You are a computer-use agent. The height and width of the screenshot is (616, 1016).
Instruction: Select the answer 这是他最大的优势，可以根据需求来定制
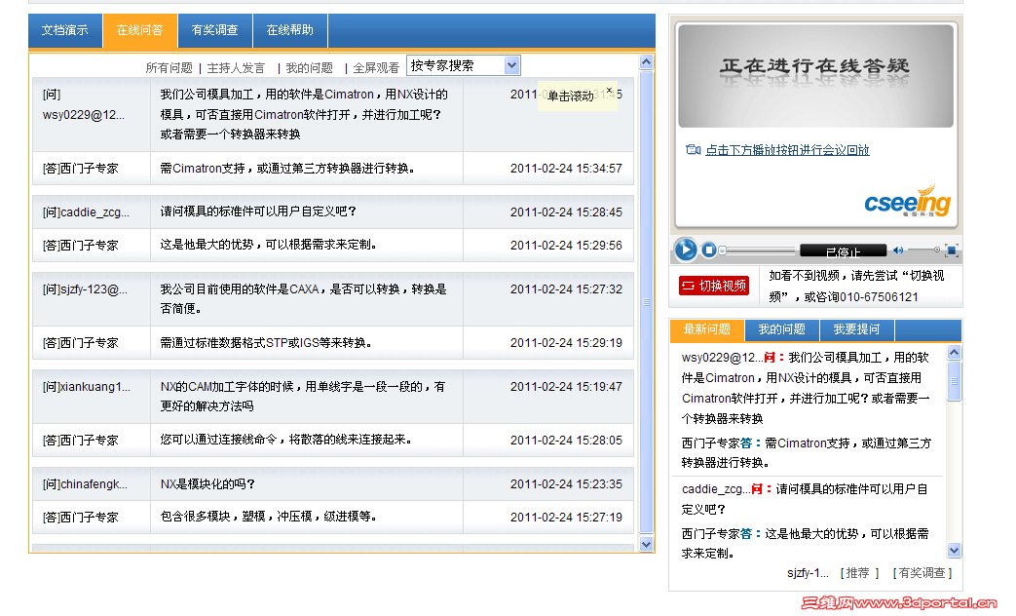click(x=269, y=245)
